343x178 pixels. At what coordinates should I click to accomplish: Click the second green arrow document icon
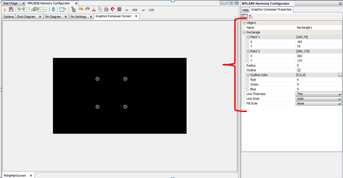(x=24, y=10)
